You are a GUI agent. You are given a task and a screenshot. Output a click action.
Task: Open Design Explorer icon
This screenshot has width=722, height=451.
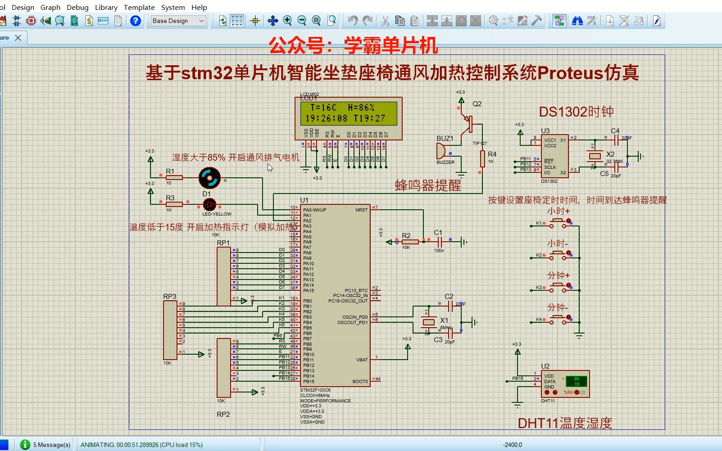click(74, 21)
